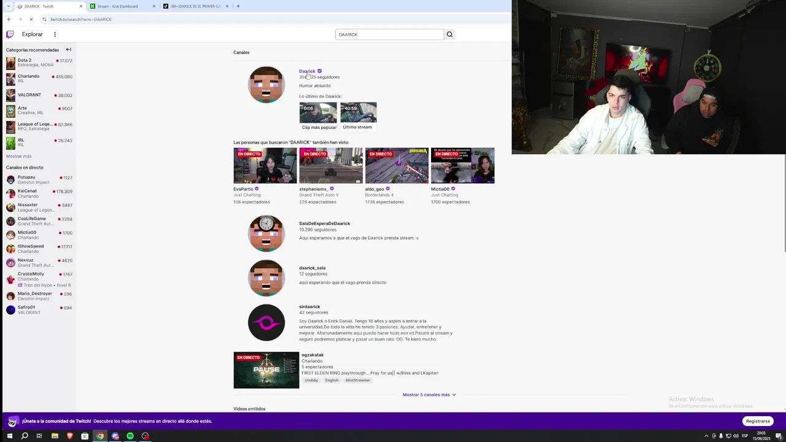Open the tab list dropdown arrow
786x442 pixels.
tap(9, 6)
